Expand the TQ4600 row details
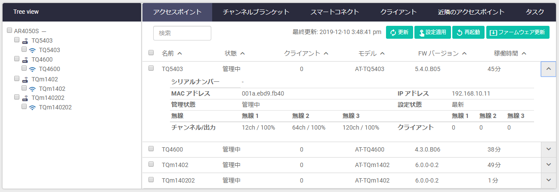 (x=548, y=149)
